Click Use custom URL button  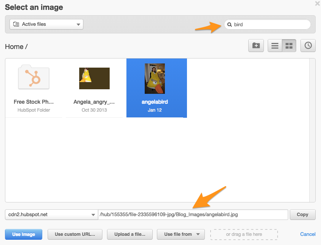point(74,234)
